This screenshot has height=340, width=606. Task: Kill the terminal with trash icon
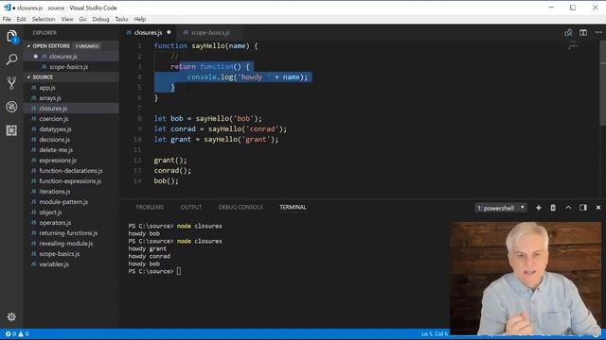(x=553, y=208)
